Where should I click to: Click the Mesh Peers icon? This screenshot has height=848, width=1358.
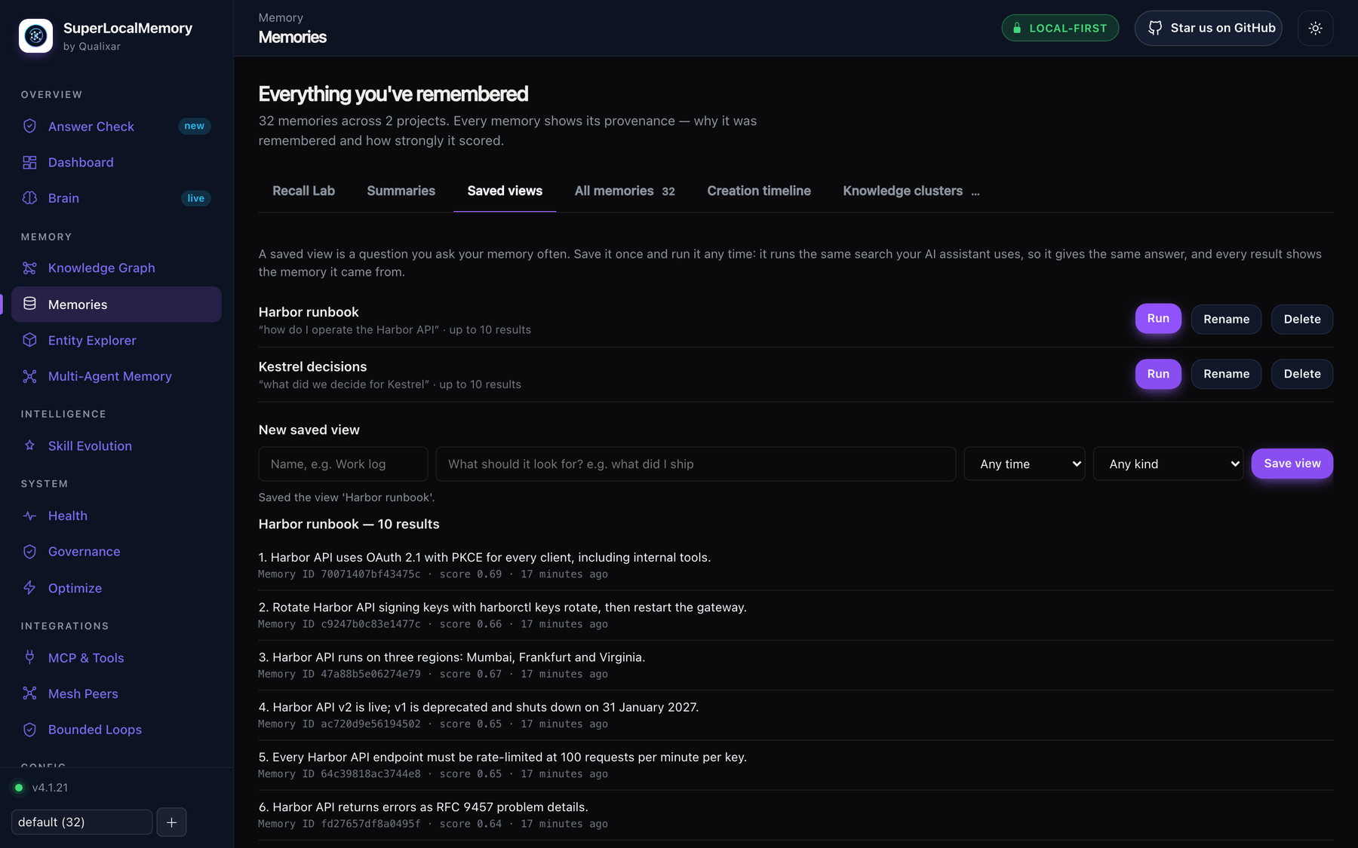click(x=29, y=693)
